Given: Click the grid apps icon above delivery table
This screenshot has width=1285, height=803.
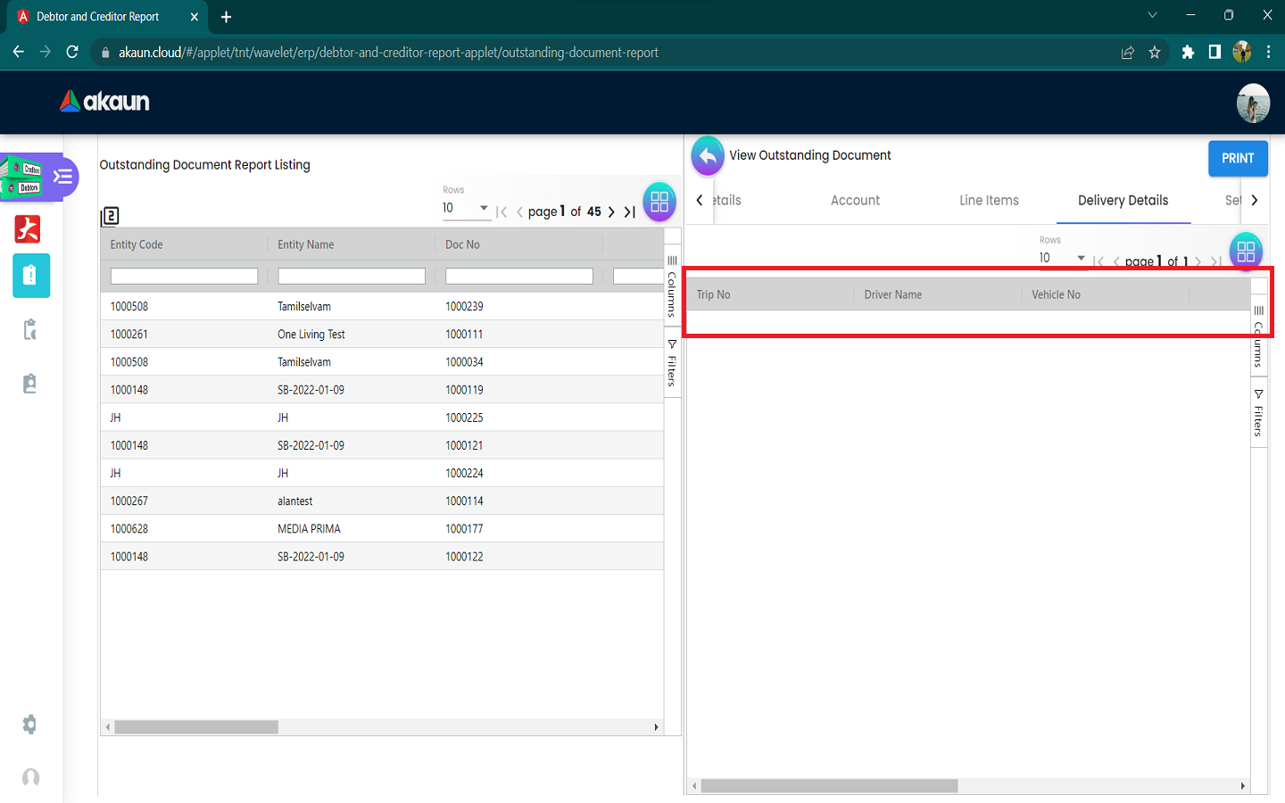Looking at the screenshot, I should click(1246, 252).
